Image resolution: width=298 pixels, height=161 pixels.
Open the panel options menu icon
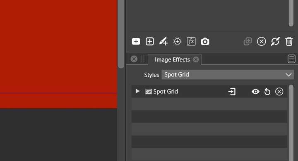click(291, 59)
